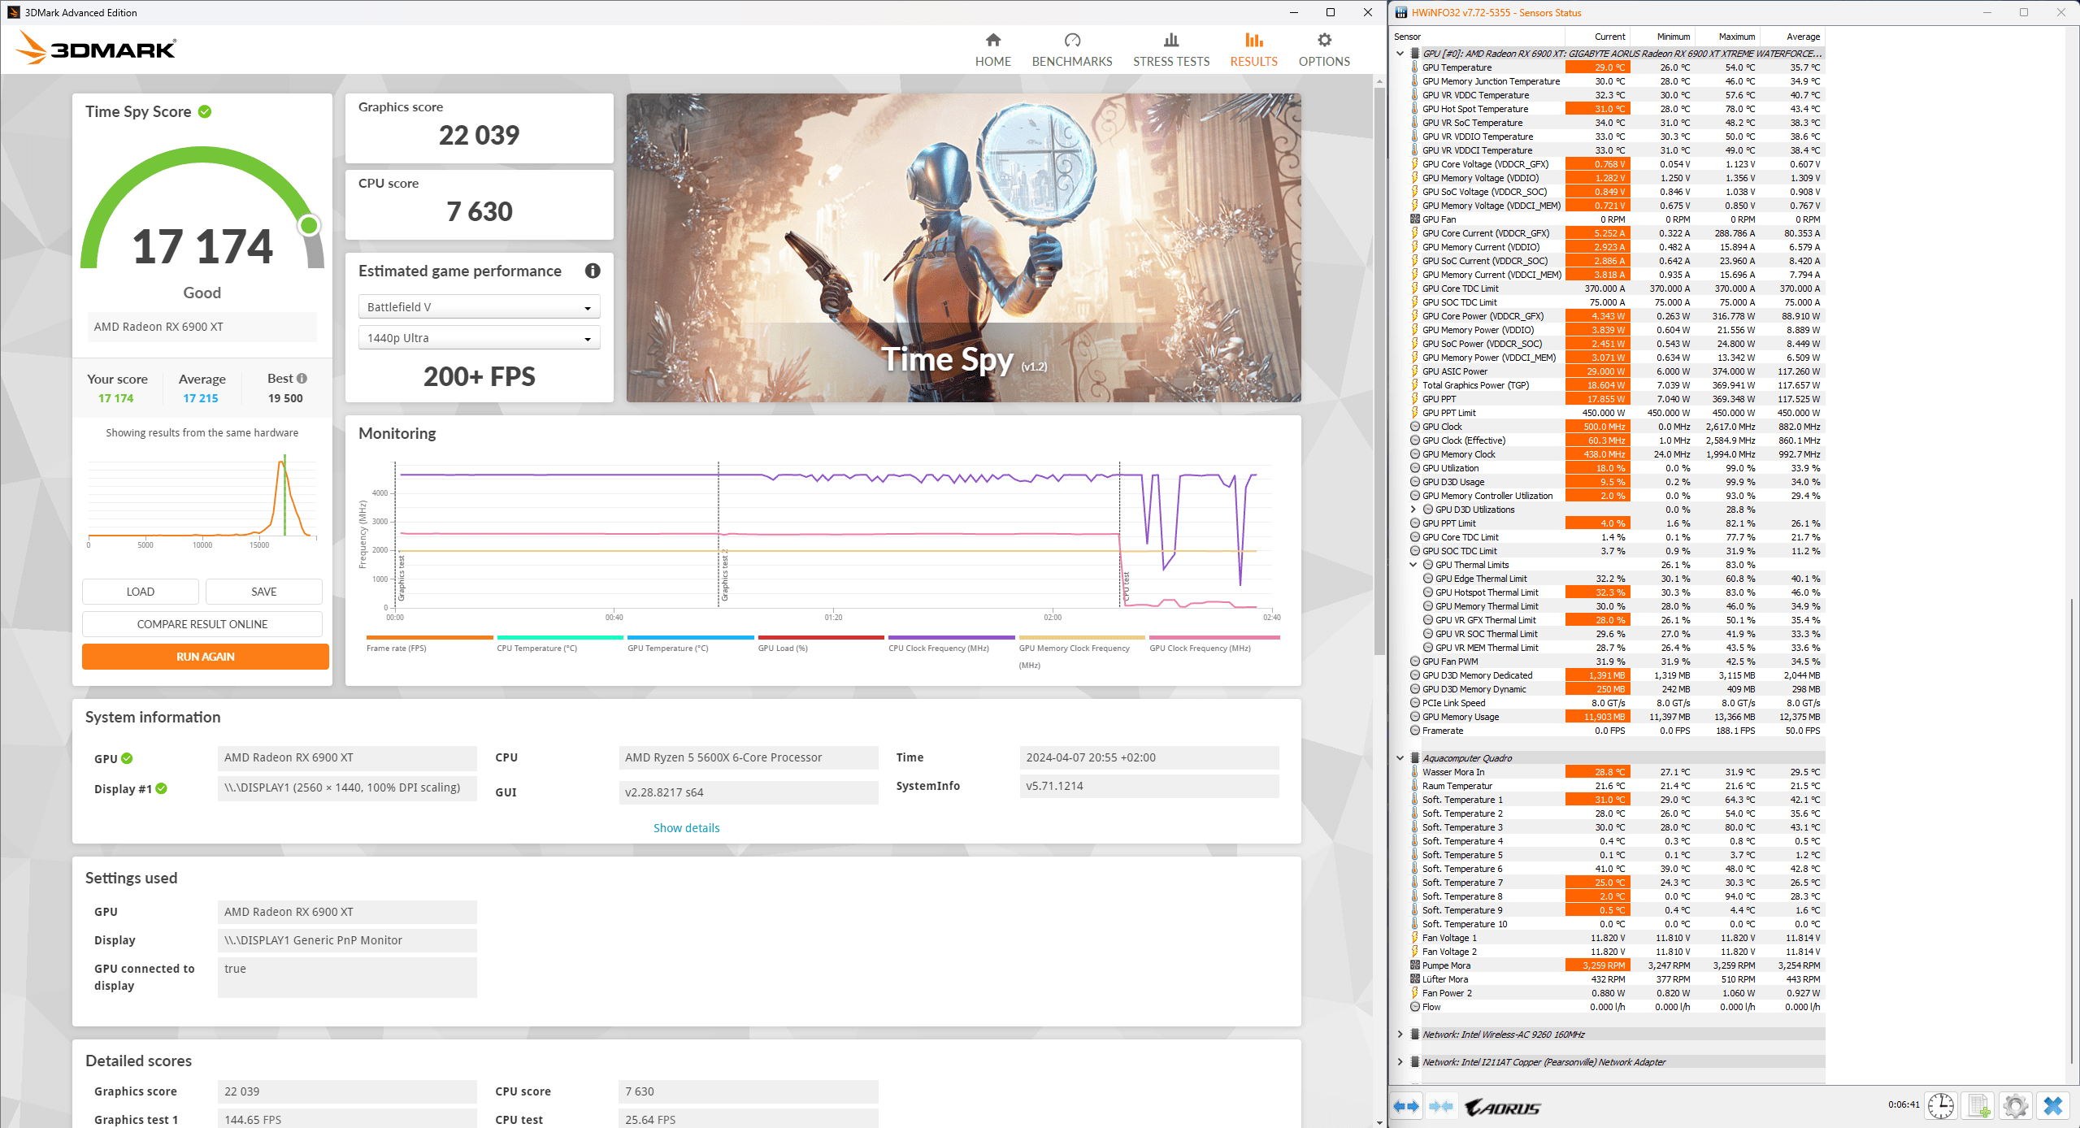The image size is (2080, 1128).
Task: Click the clock icon of the GPU Clock row
Action: 1415,427
